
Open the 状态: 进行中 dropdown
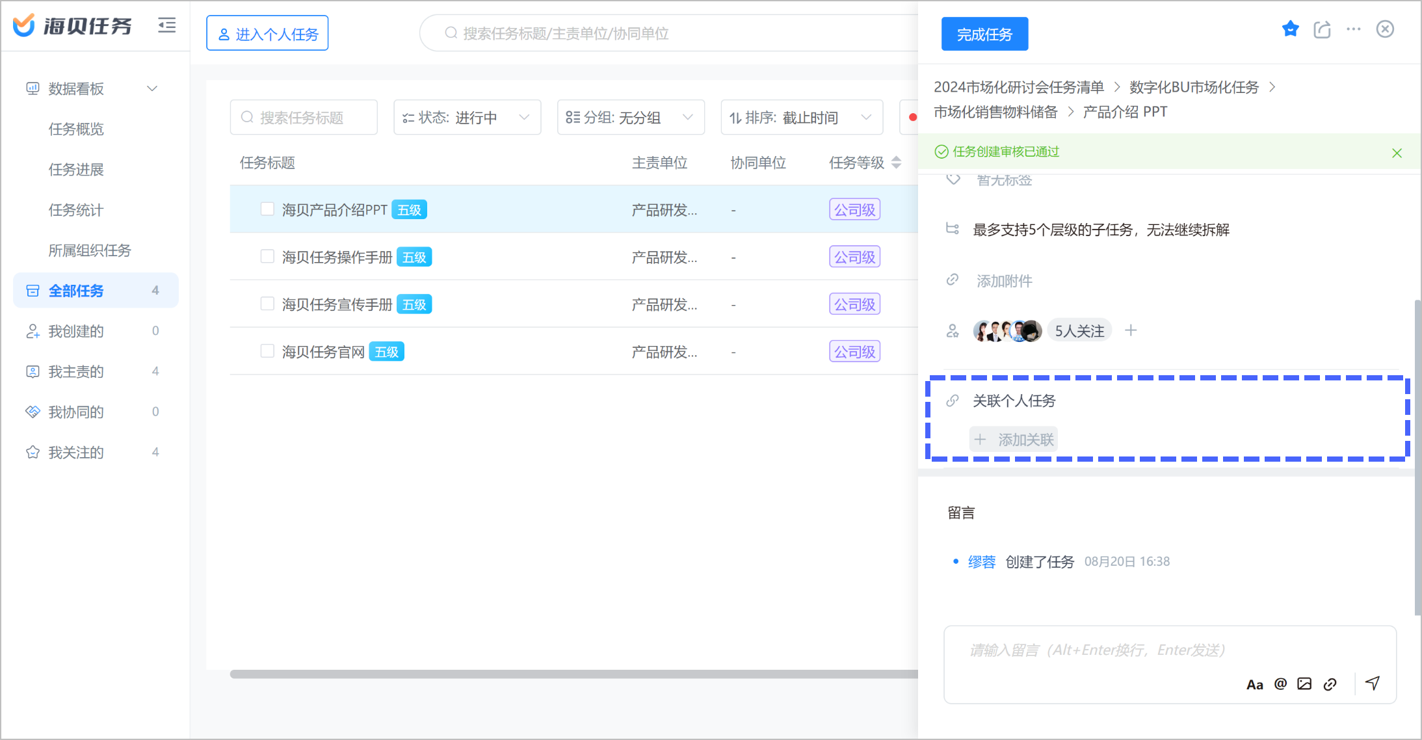467,117
